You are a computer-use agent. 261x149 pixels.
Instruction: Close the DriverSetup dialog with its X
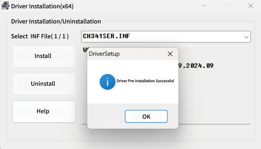[170, 54]
